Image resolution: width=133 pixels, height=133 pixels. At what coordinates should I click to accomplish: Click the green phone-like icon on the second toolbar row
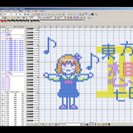coord(18,17)
